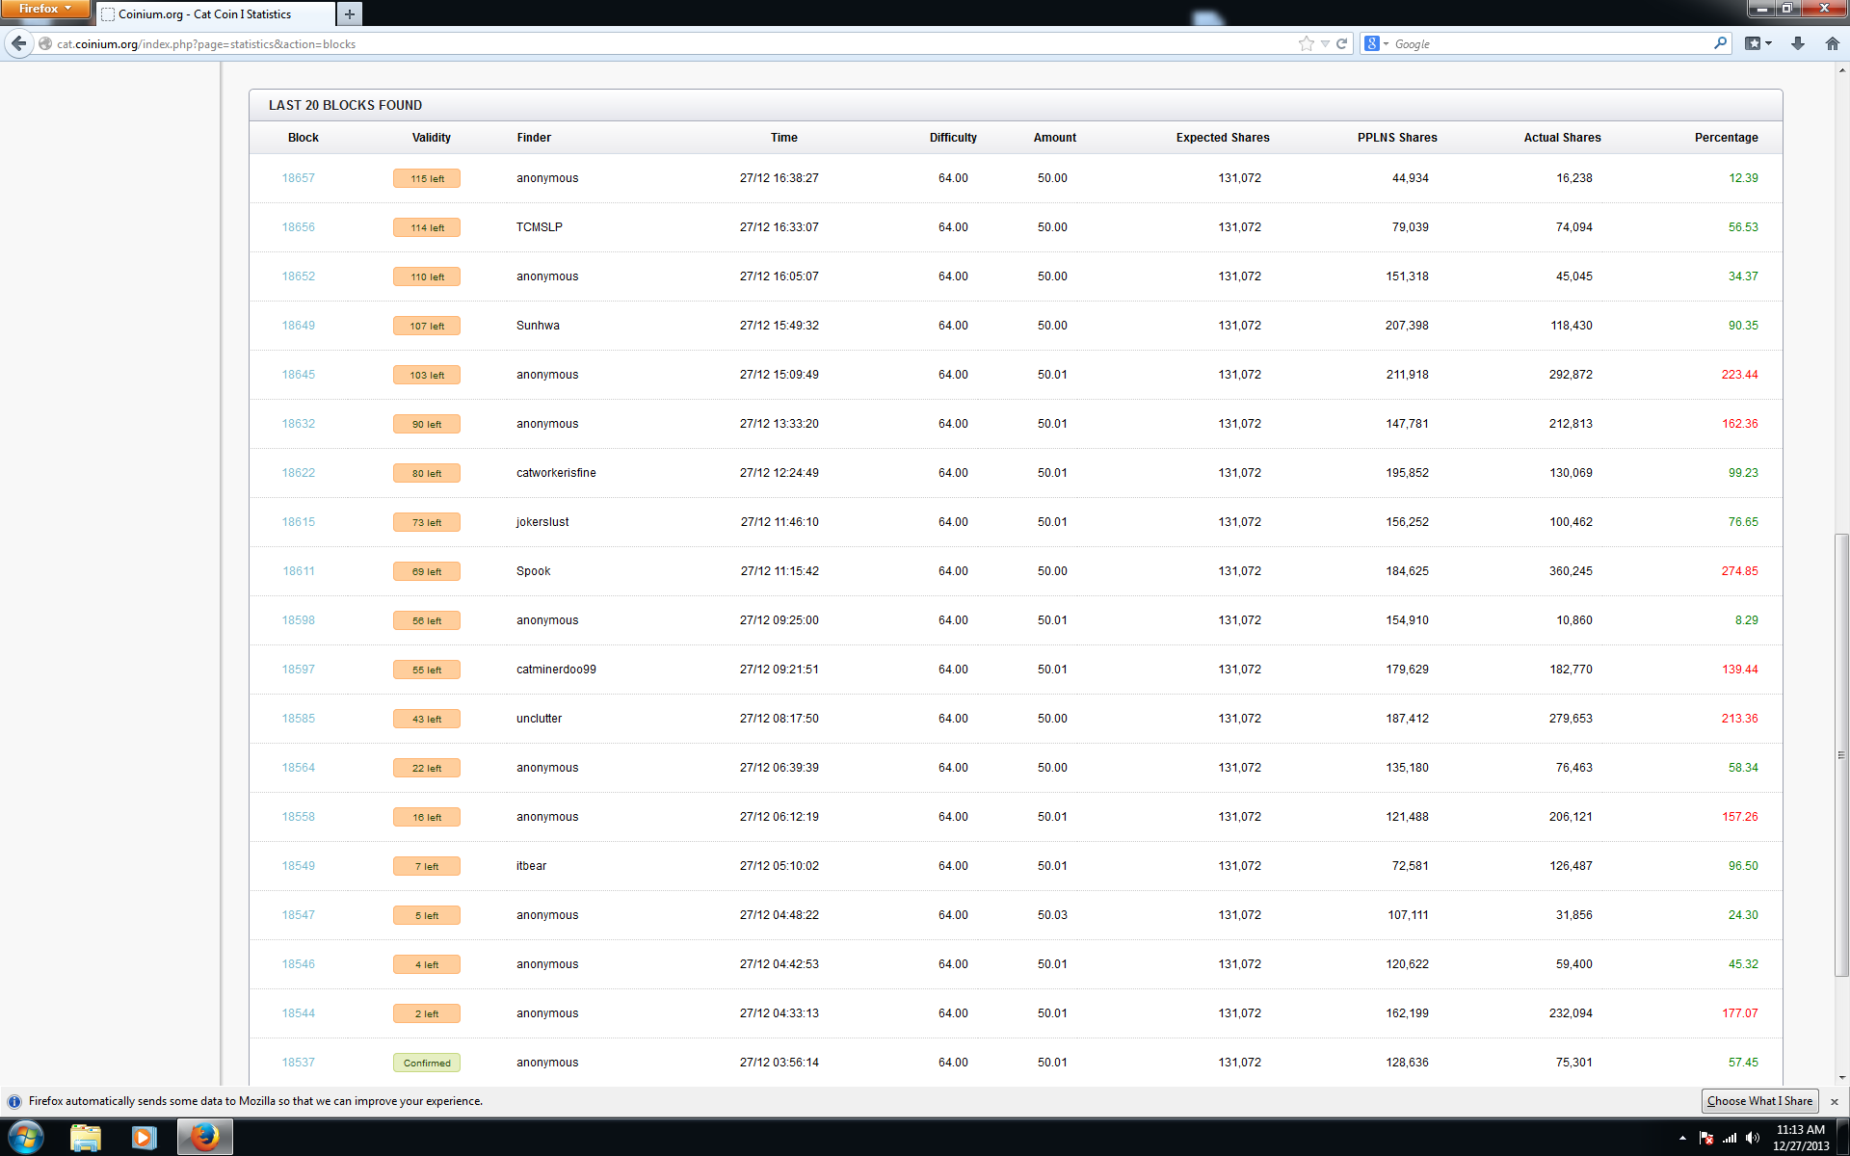Viewport: 1850px width, 1156px height.
Task: Click the Validity column header
Action: tap(432, 138)
